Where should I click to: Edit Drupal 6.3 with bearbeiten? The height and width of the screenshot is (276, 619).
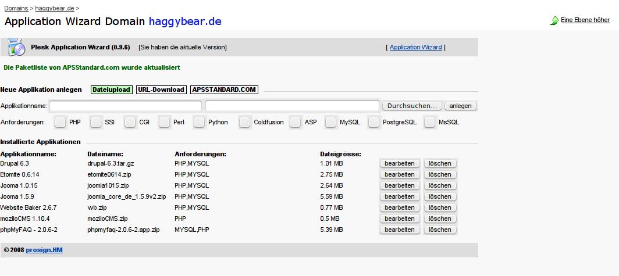400,163
